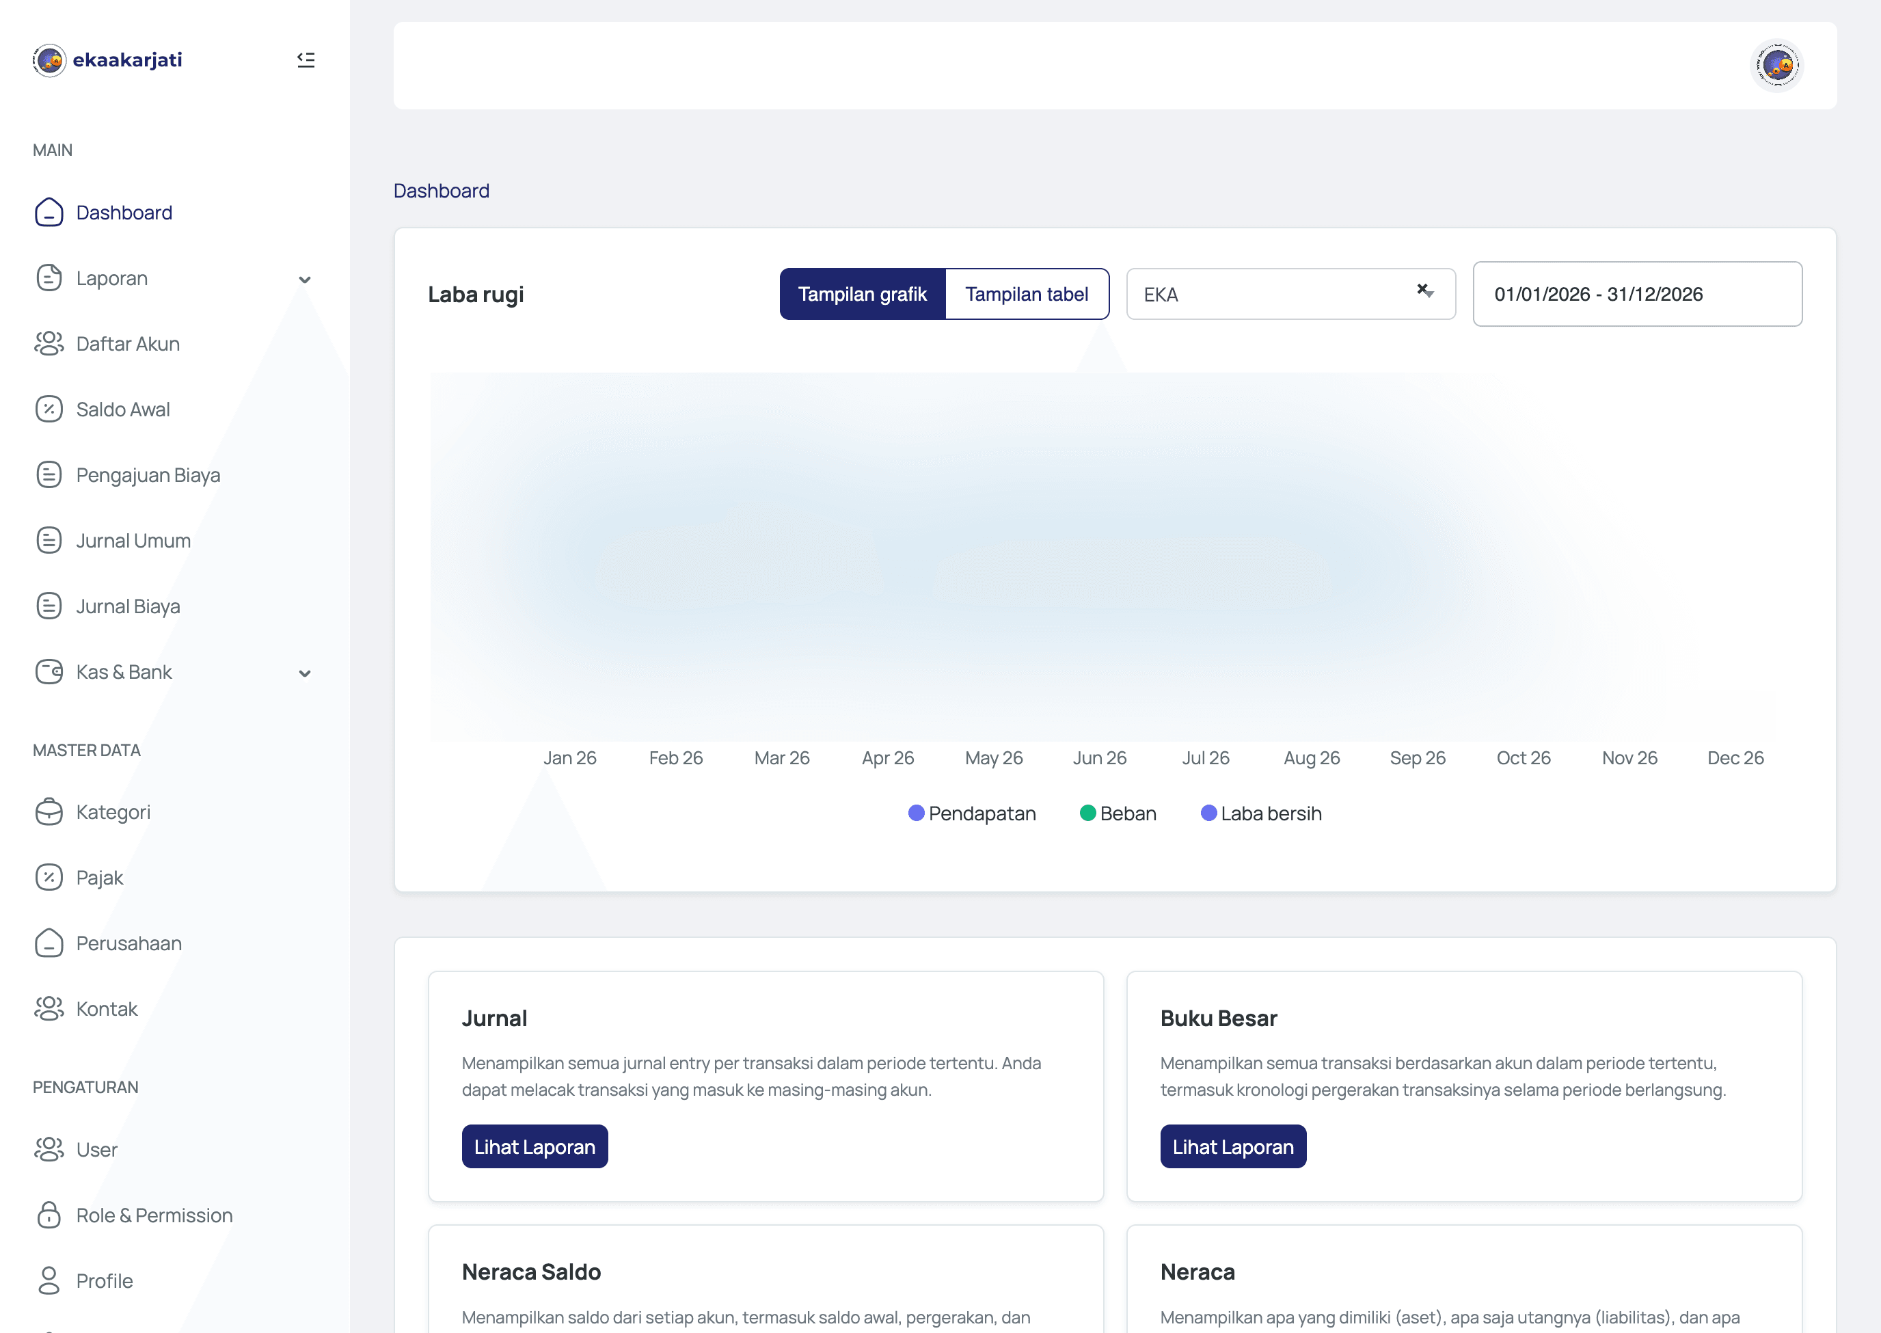Screen dimensions: 1881x1333
Task: Click the ekaakarjati logo
Action: point(107,60)
